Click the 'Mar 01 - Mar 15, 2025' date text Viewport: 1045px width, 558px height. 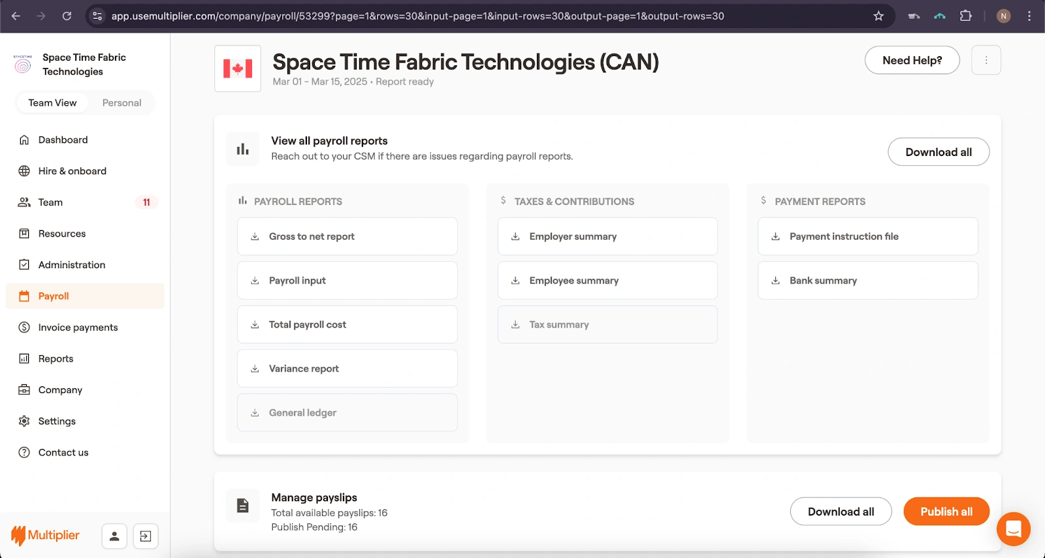click(320, 82)
